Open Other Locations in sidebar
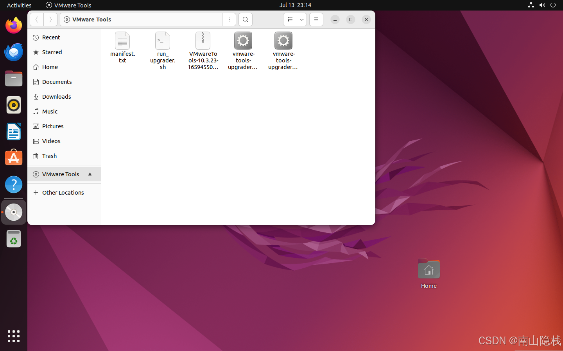The height and width of the screenshot is (351, 563). click(x=63, y=193)
